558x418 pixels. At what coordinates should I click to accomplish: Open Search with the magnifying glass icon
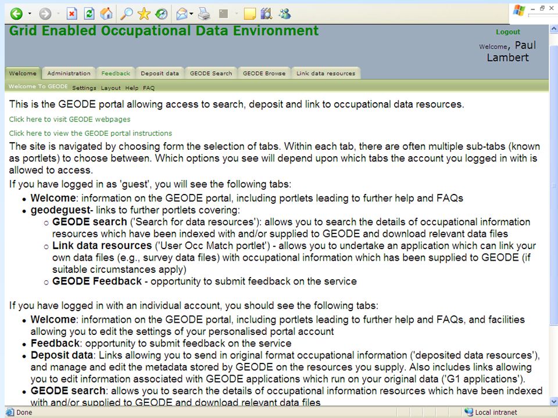tap(126, 13)
